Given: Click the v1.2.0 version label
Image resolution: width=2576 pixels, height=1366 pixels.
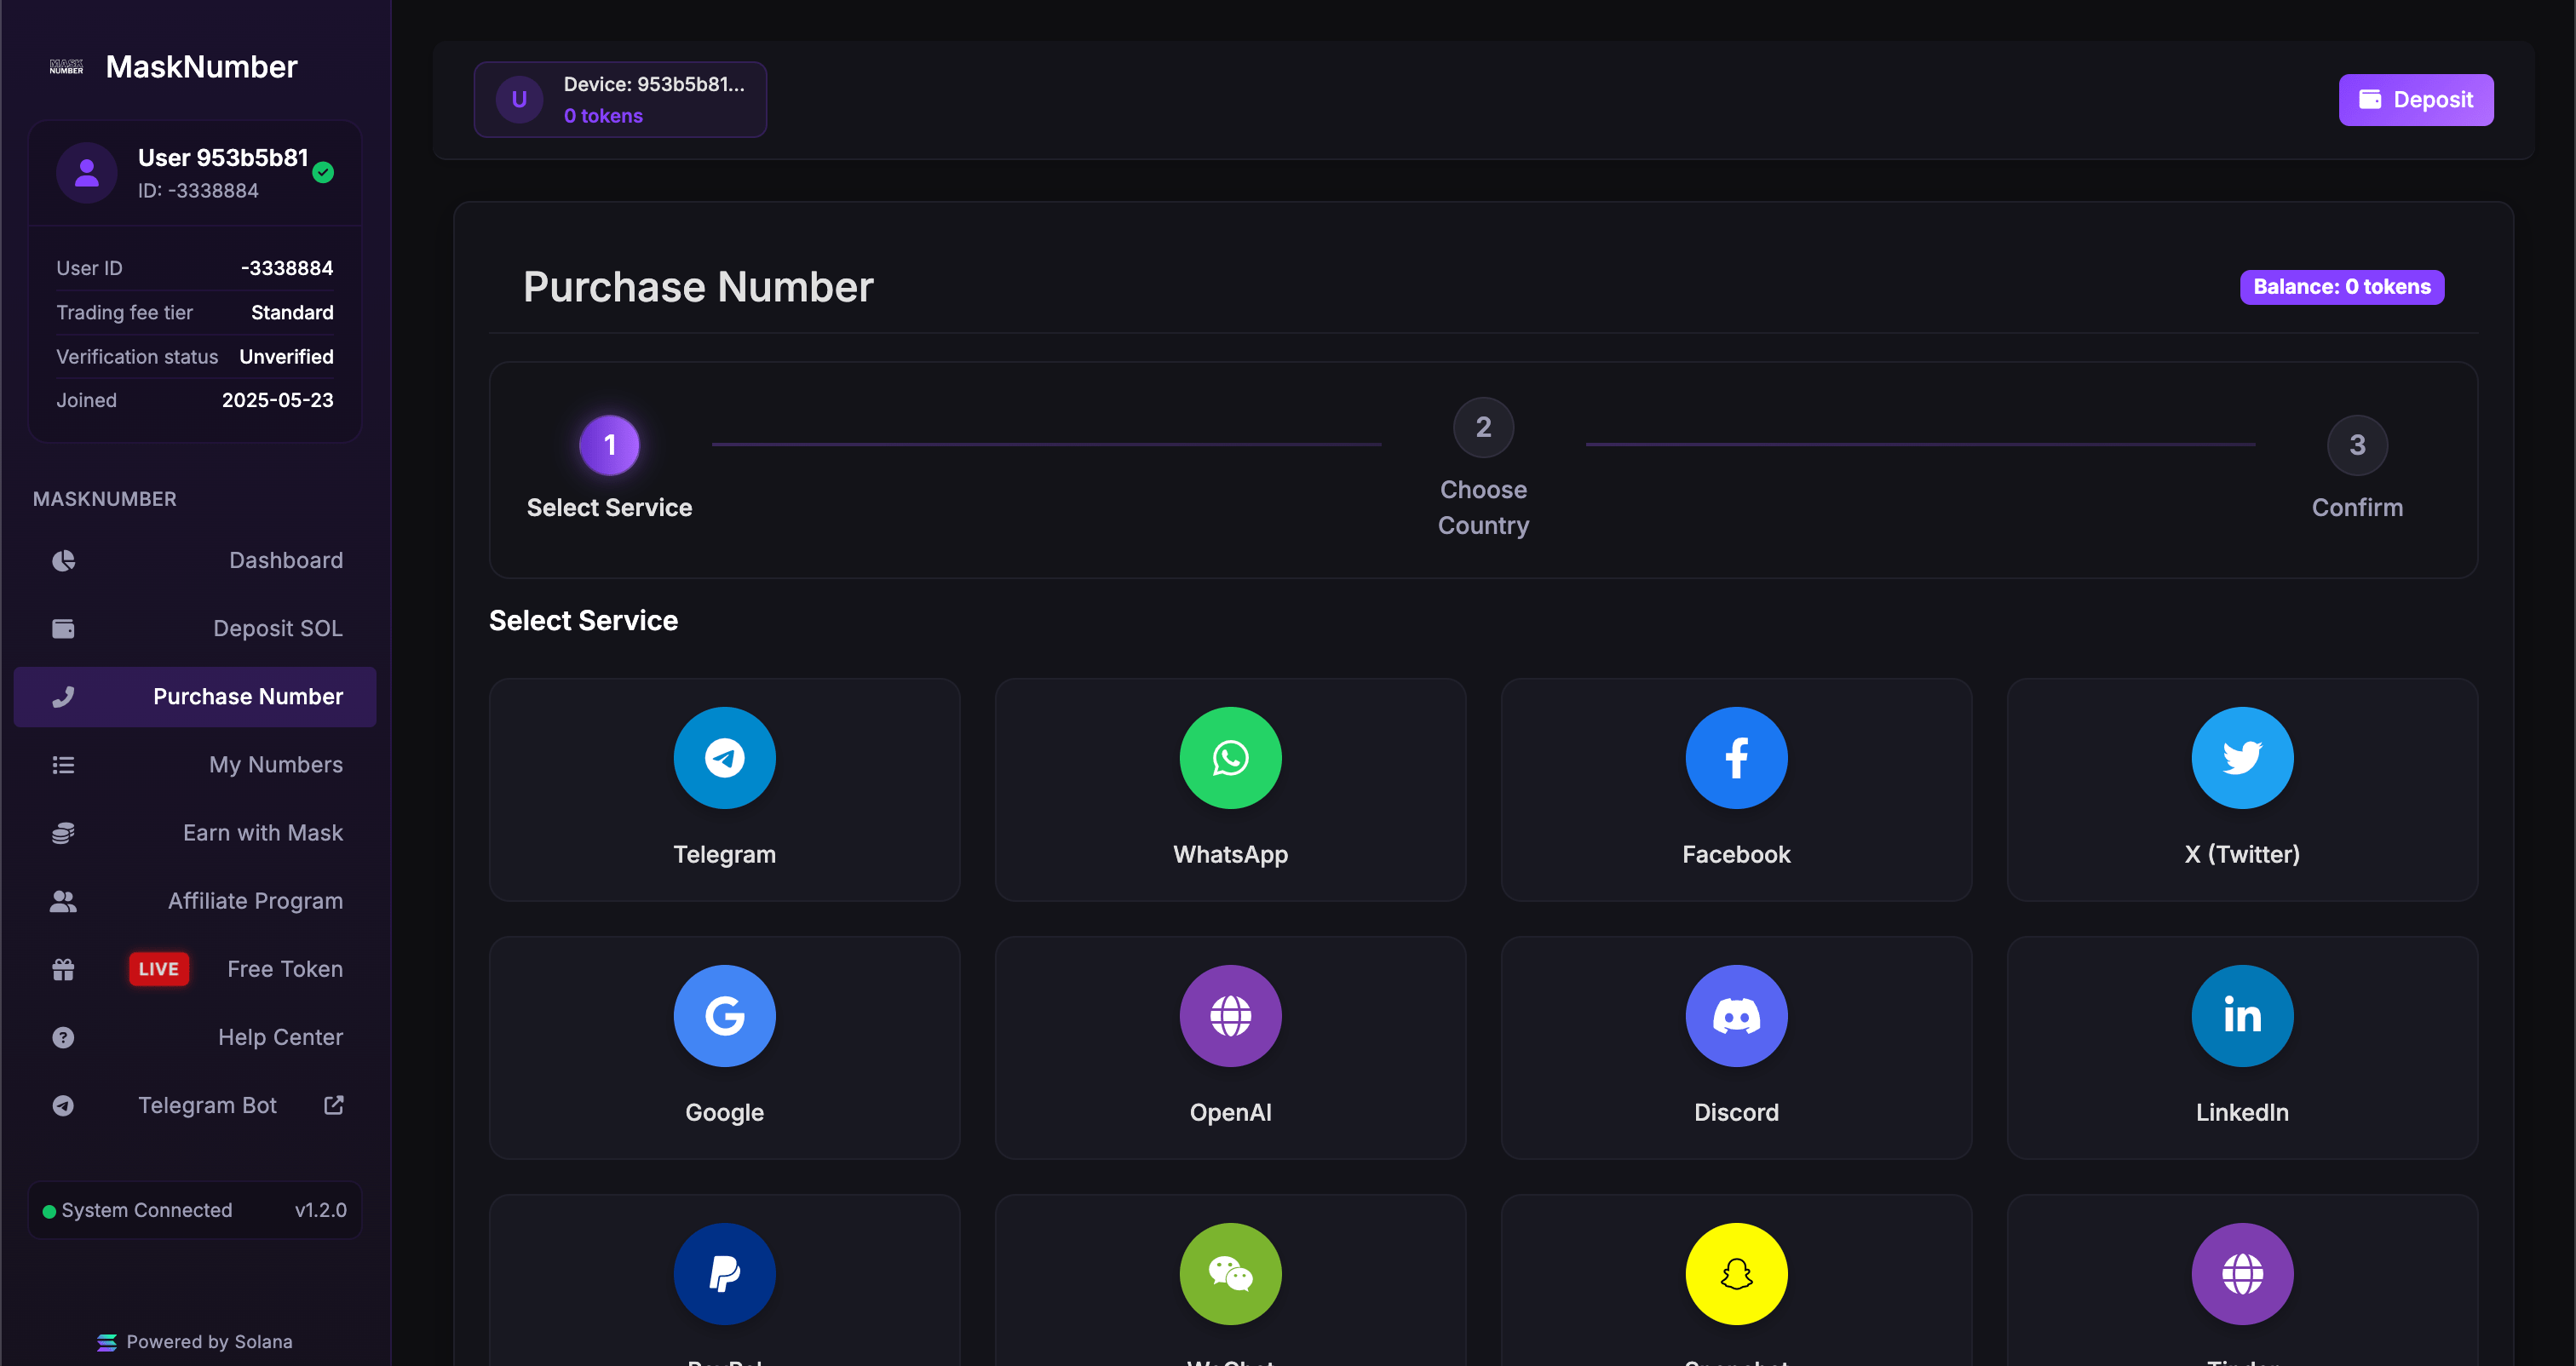Looking at the screenshot, I should [x=320, y=1210].
